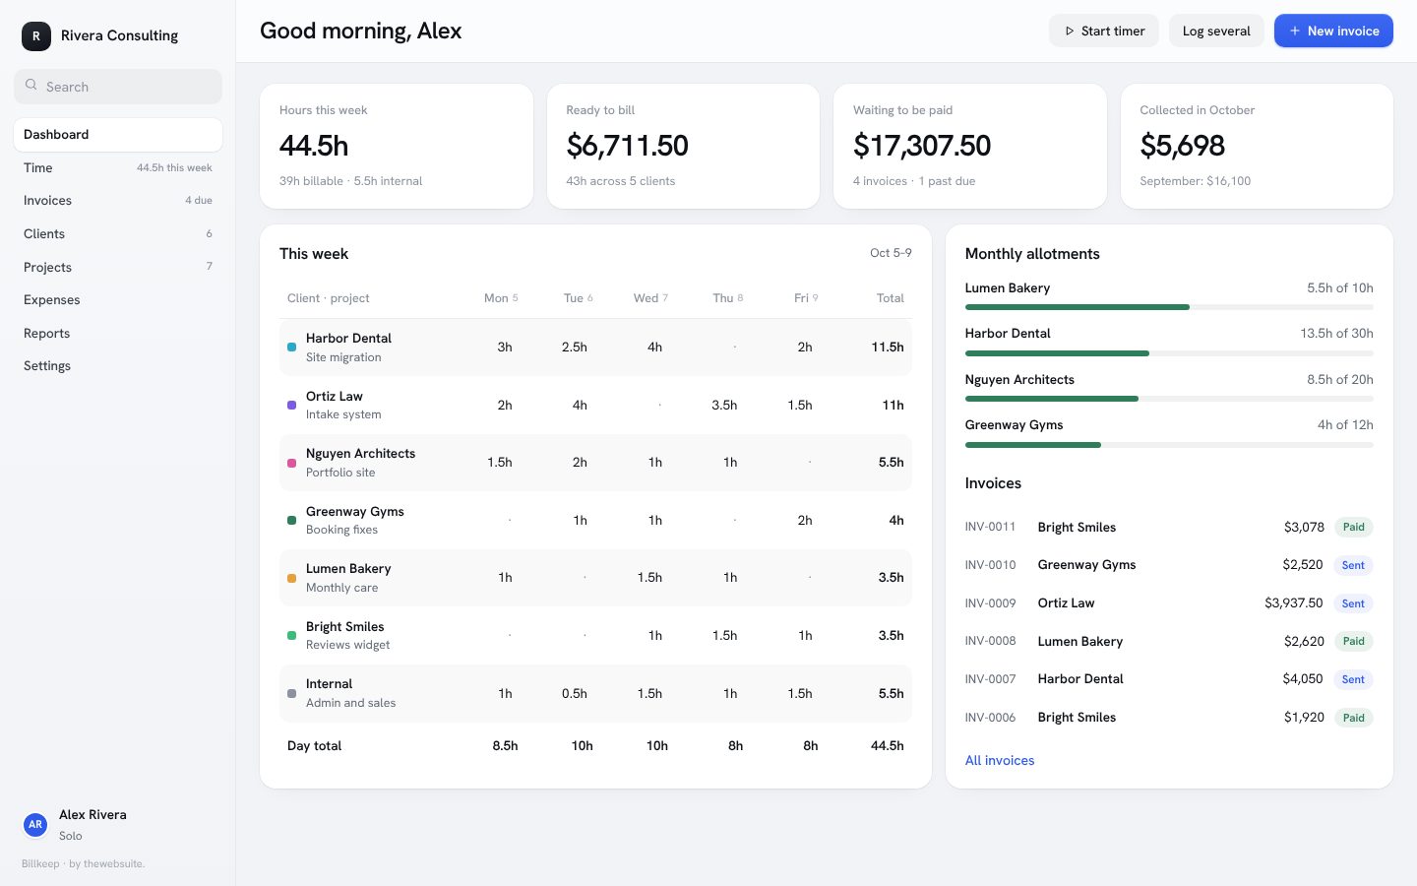Click the Wed column header
The width and height of the screenshot is (1417, 886).
[x=650, y=298]
